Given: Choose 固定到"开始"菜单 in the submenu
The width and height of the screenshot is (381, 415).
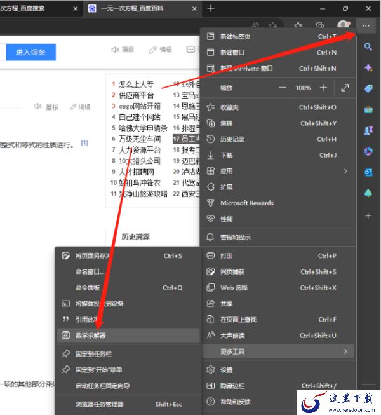Looking at the screenshot, I should [128, 370].
